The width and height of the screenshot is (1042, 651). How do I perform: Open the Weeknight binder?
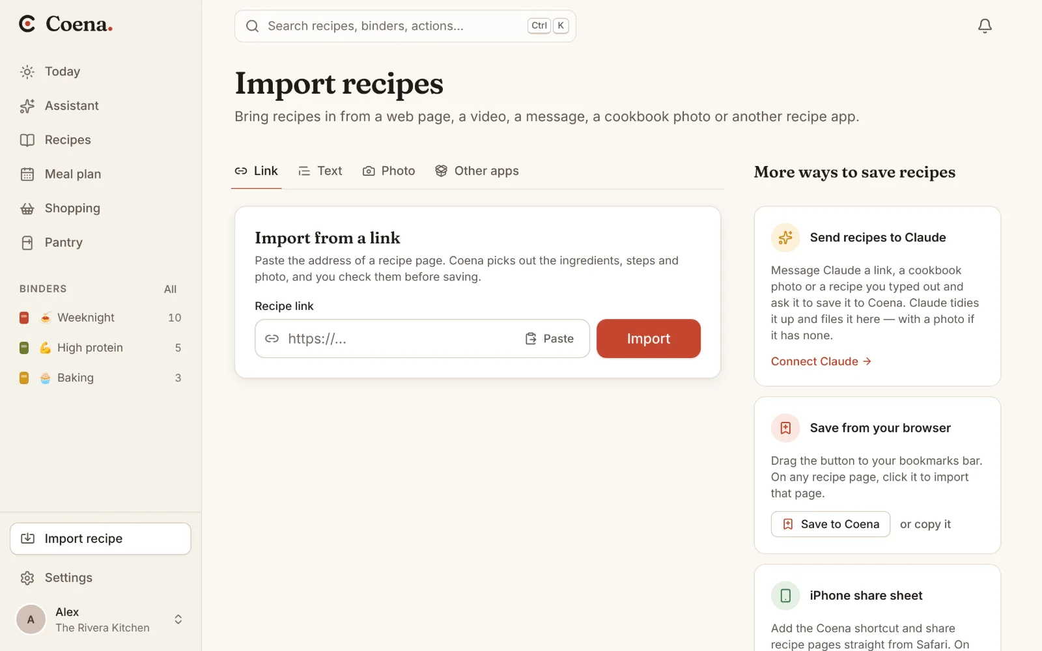coord(100,318)
